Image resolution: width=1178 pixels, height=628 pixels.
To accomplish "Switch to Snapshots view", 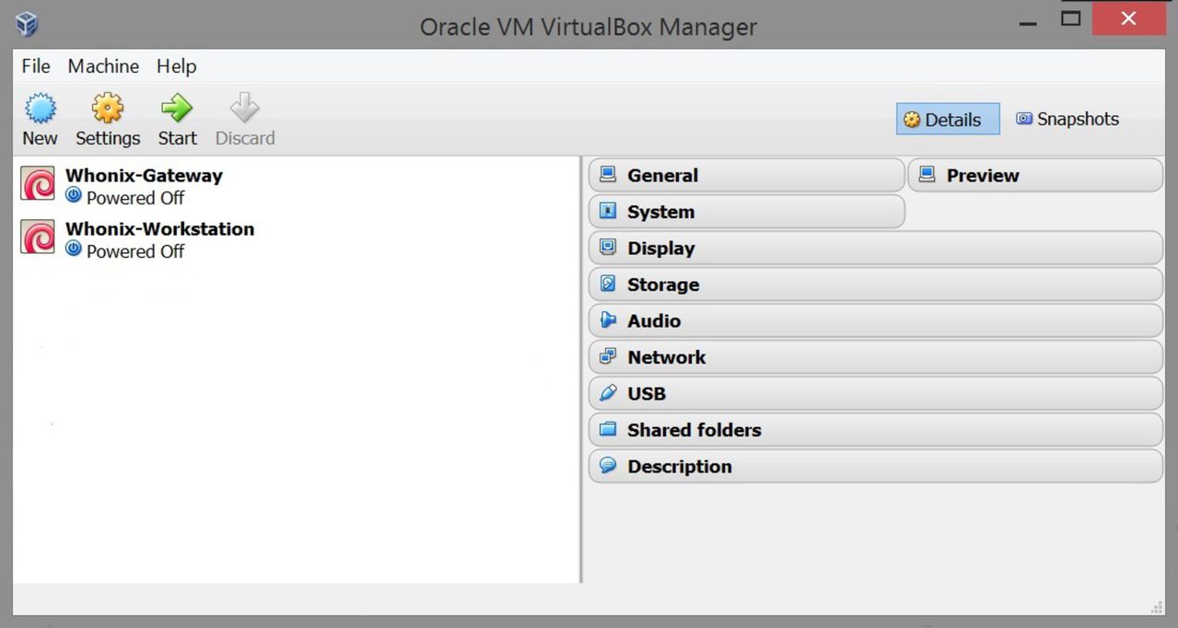I will pos(1067,120).
